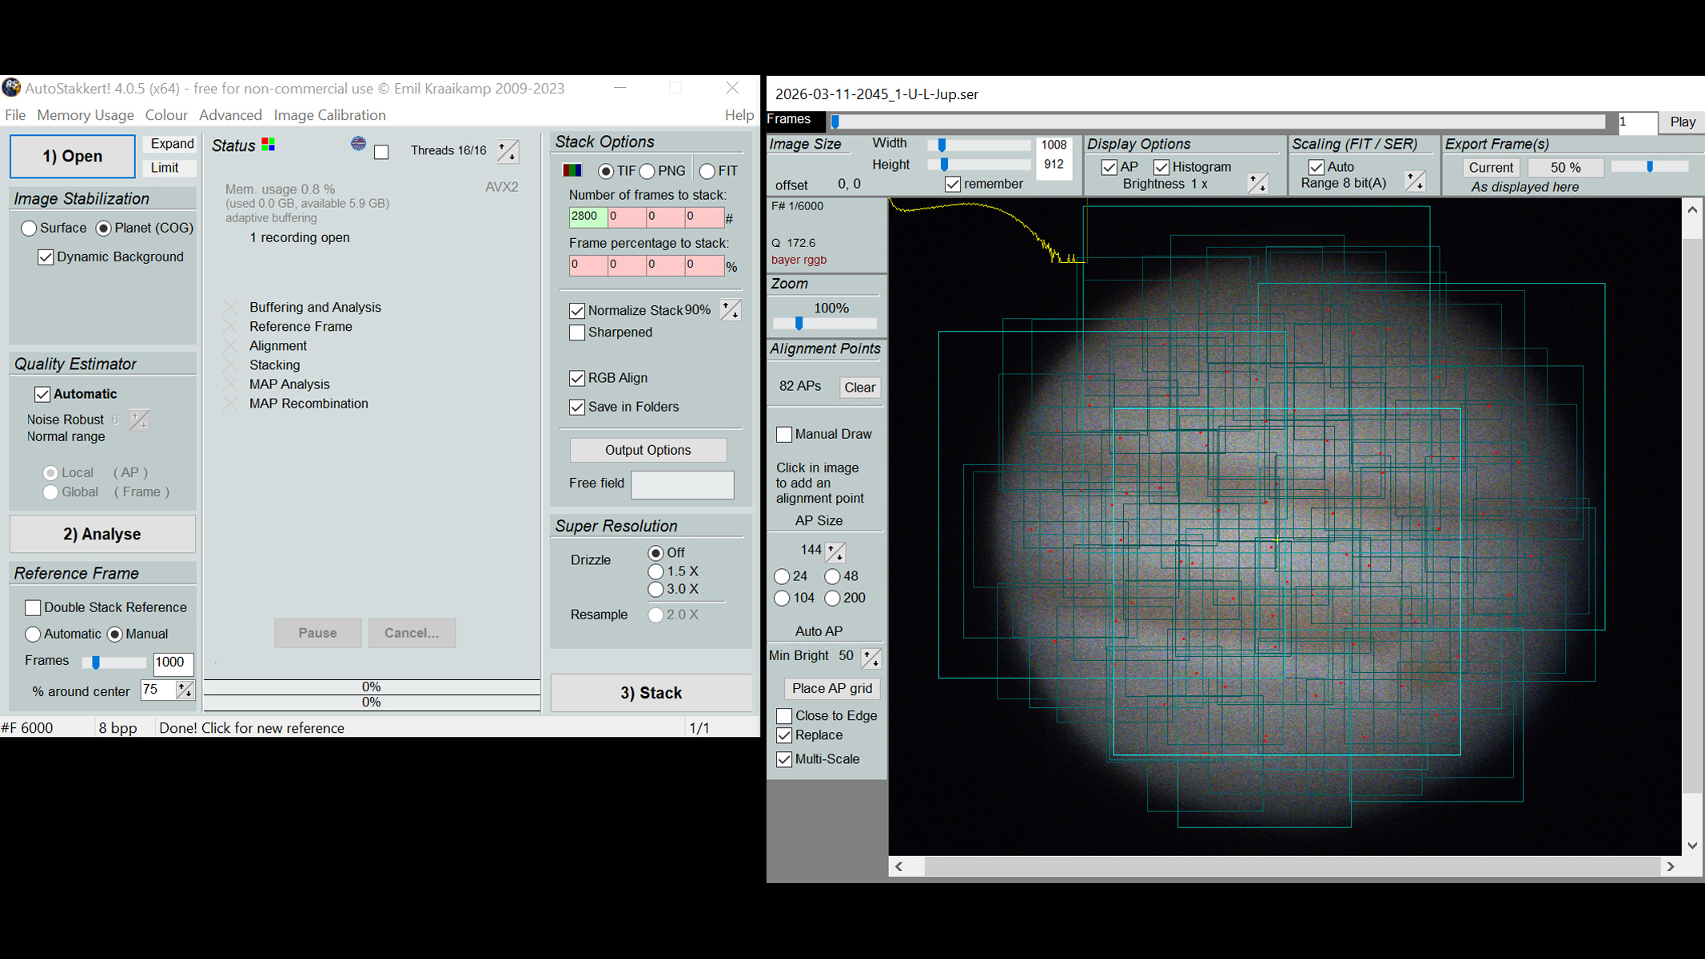Click the Width image size slider

tap(978, 145)
